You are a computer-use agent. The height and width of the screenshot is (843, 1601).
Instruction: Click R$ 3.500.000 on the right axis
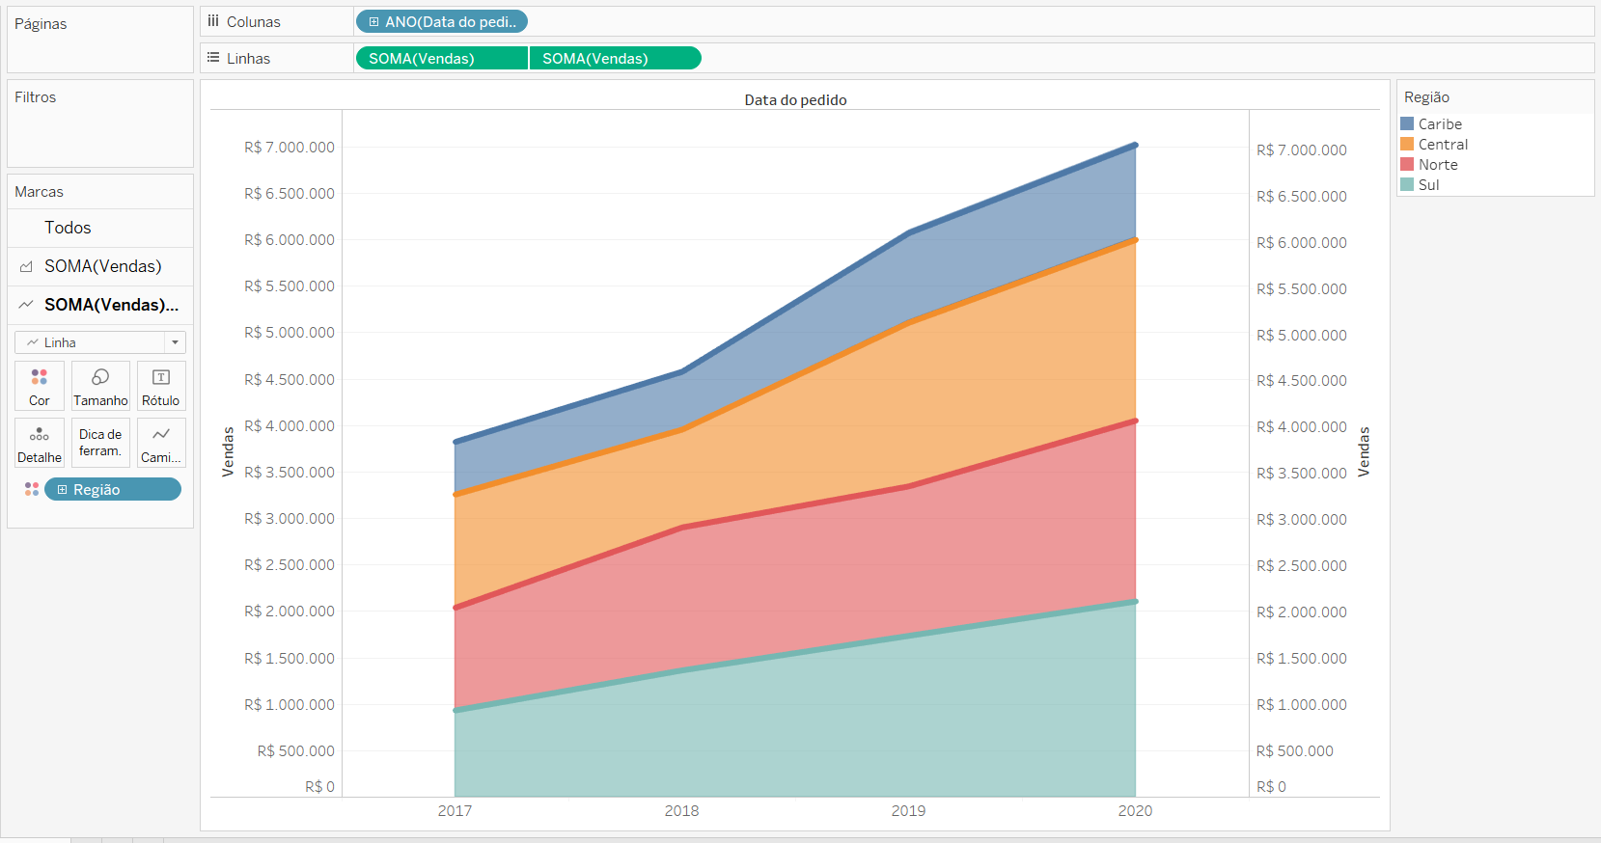tap(1301, 473)
